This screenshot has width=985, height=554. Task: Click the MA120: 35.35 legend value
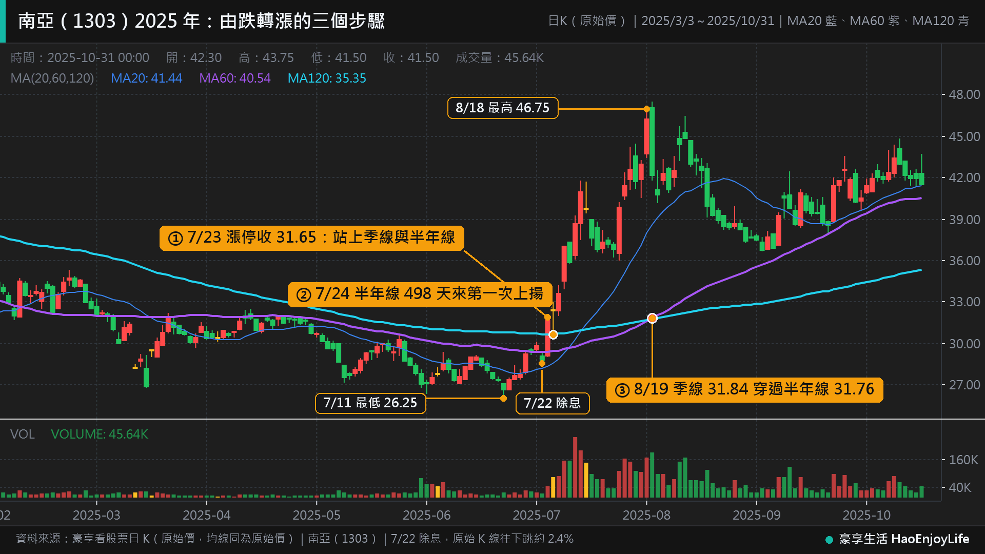(327, 78)
